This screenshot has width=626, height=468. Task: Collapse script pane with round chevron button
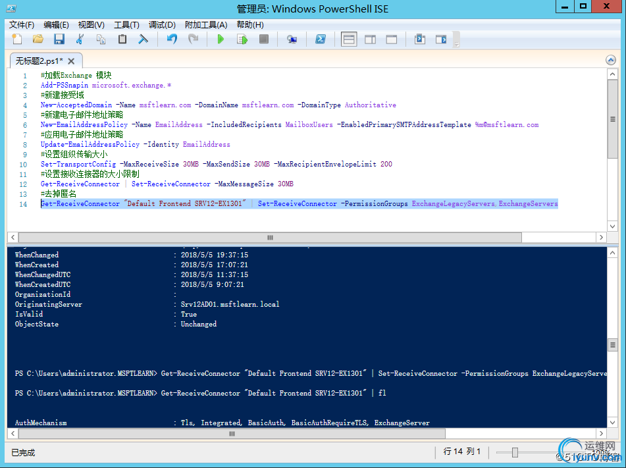tap(611, 61)
